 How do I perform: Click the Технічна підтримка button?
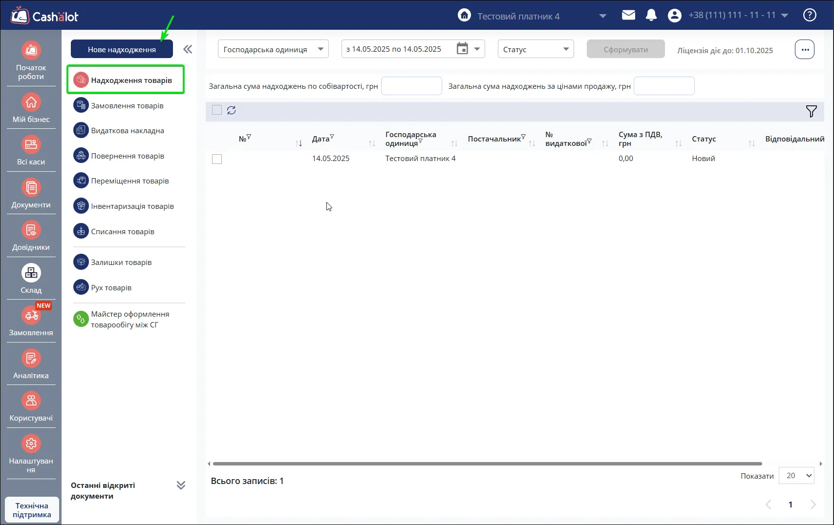pos(32,510)
